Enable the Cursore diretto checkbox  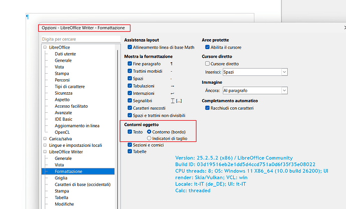(x=208, y=64)
